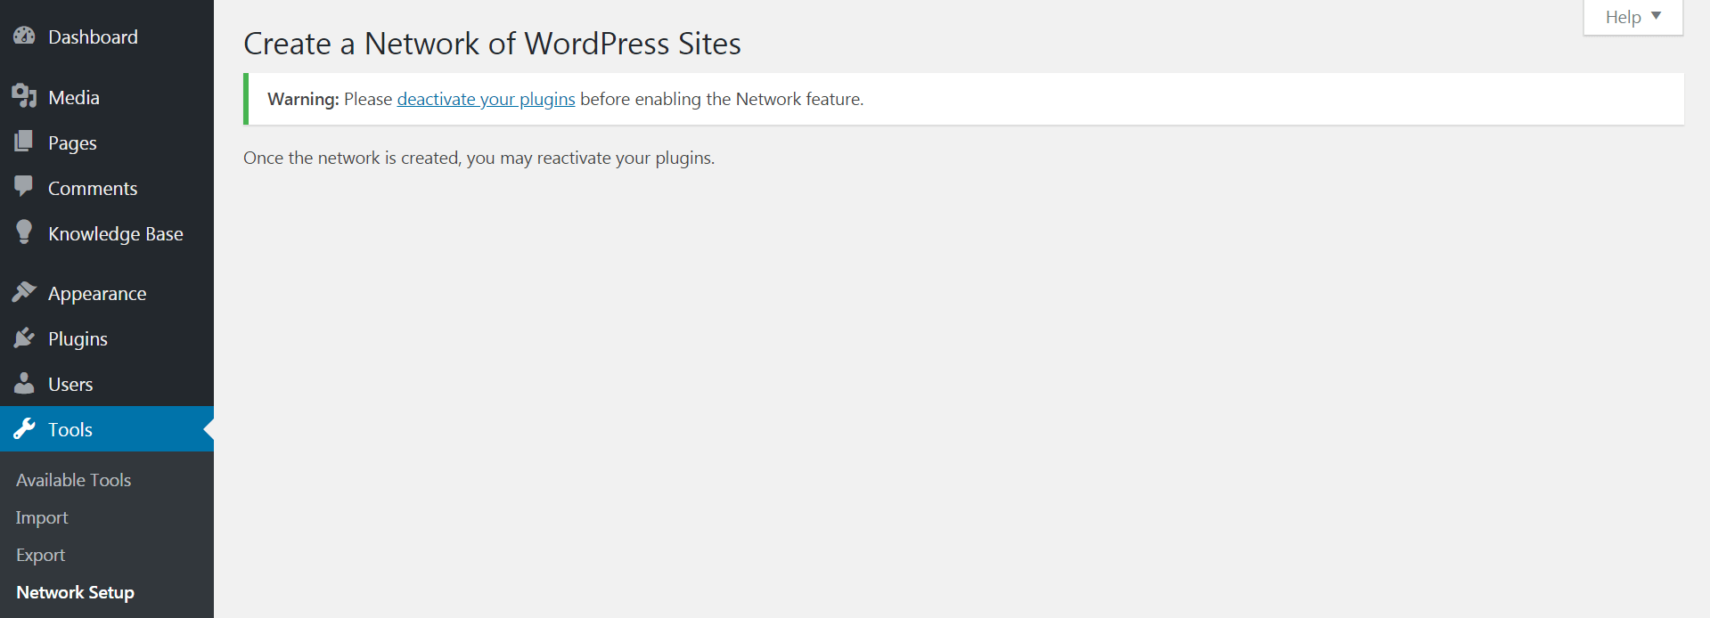
Task: Go to the Pages label in sidebar
Action: pos(72,143)
